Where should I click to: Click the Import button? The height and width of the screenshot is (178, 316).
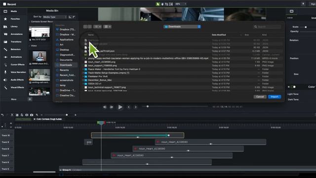point(275,97)
